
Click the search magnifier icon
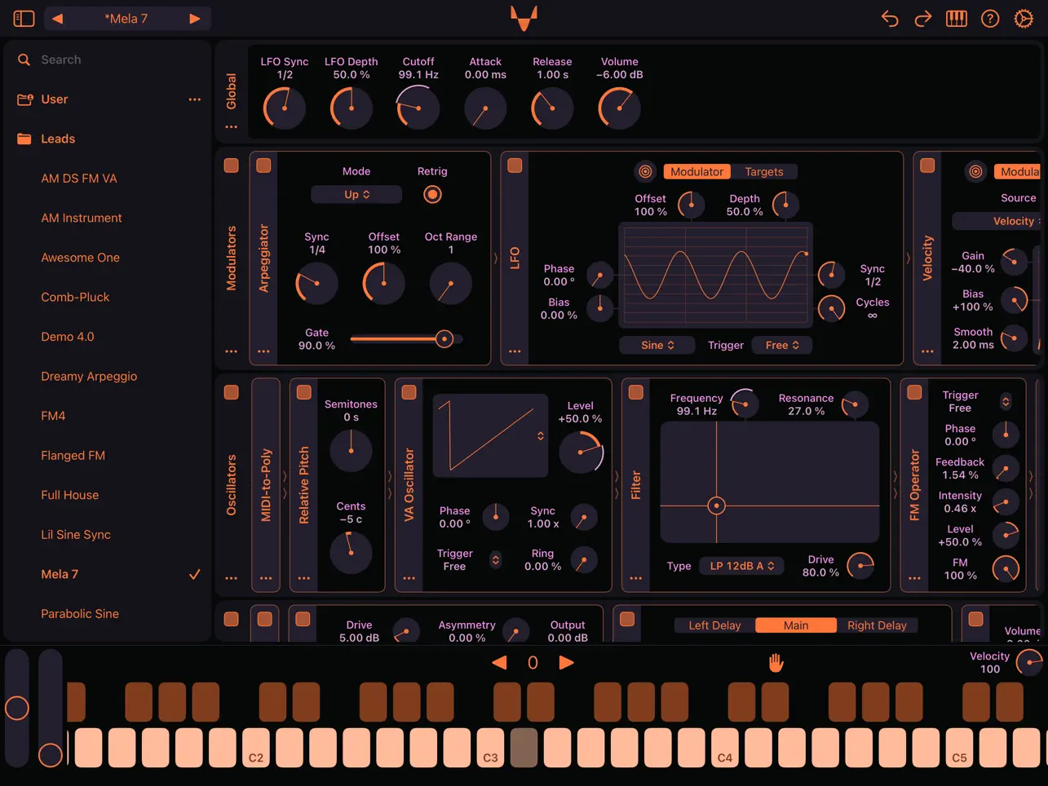click(x=24, y=60)
